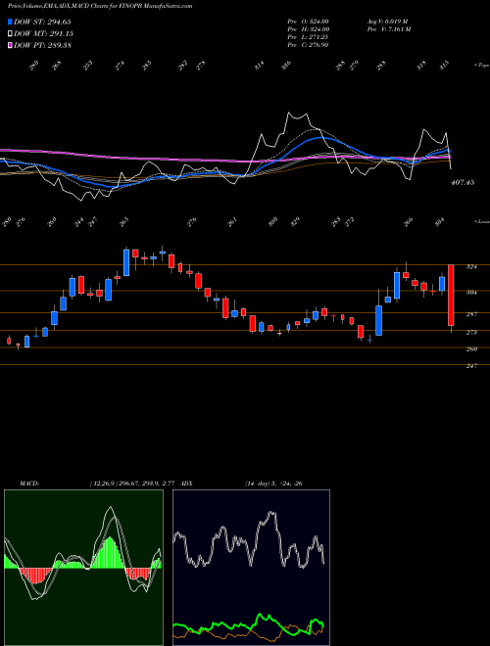Select the 'DOW ST: 294.65' legend text

point(42,22)
